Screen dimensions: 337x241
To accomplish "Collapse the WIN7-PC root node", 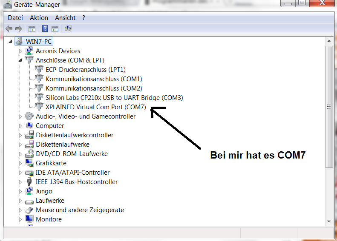I will (x=10, y=41).
